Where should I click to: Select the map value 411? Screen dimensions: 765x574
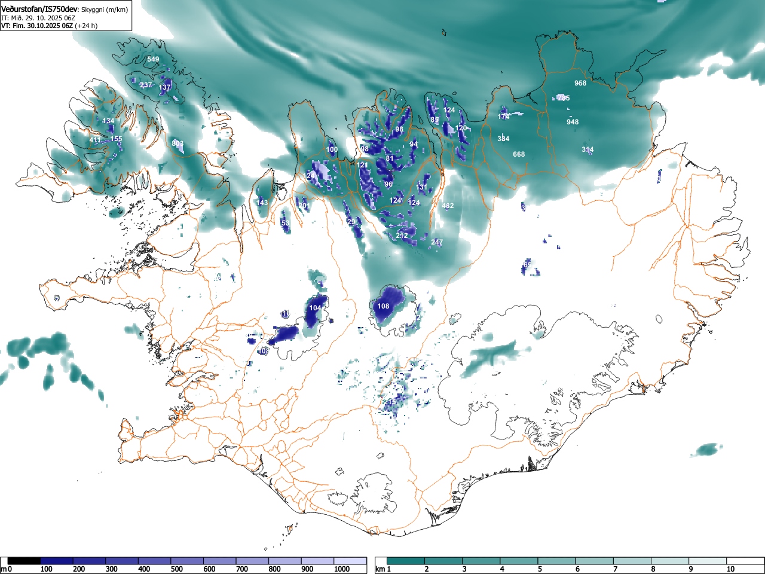pos(95,140)
